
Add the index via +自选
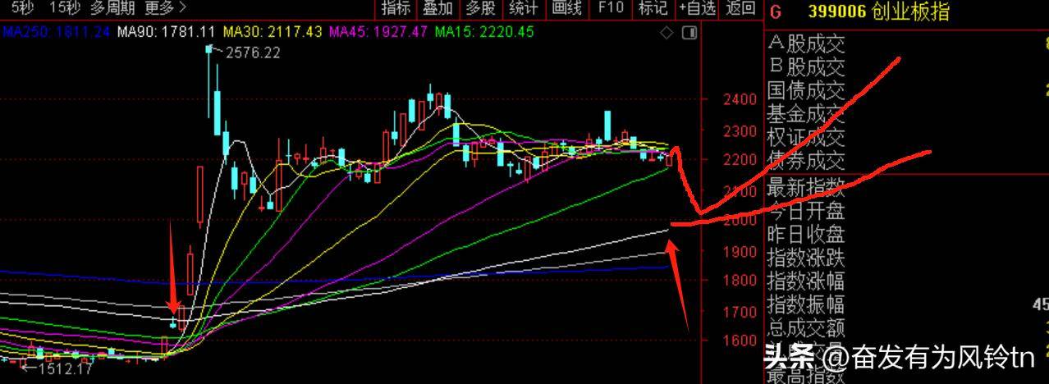[x=698, y=8]
